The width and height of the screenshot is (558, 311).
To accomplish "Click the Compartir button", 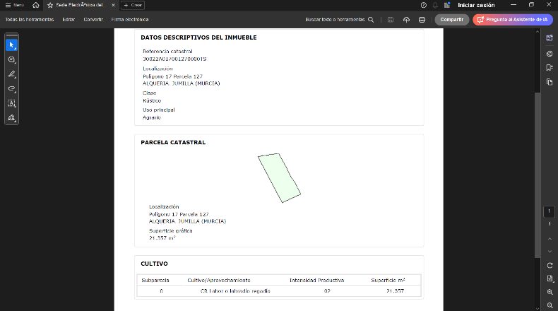I will (x=452, y=20).
